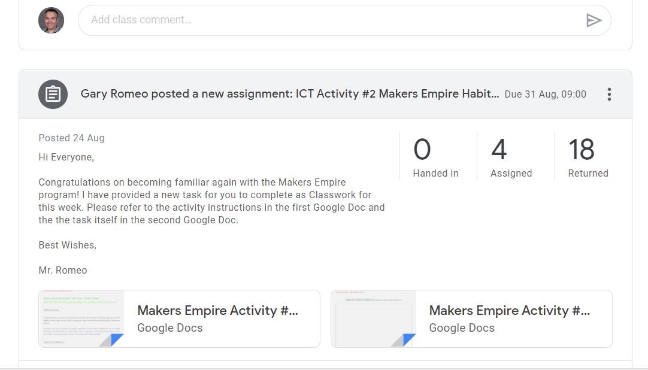The width and height of the screenshot is (648, 370).
Task: Click first Google Doc preview thumbnail
Action: coord(81,319)
